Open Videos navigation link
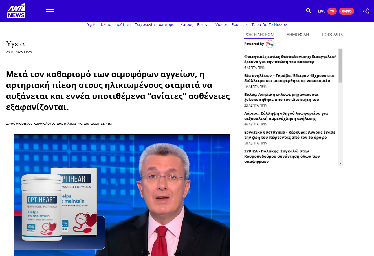 (x=221, y=25)
